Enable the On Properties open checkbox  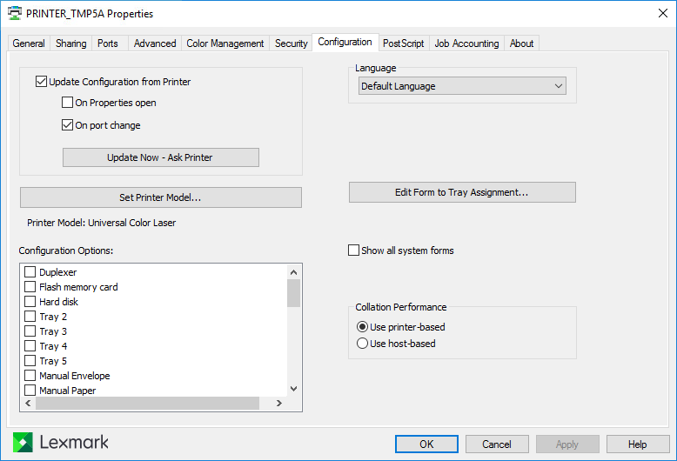[x=67, y=103]
